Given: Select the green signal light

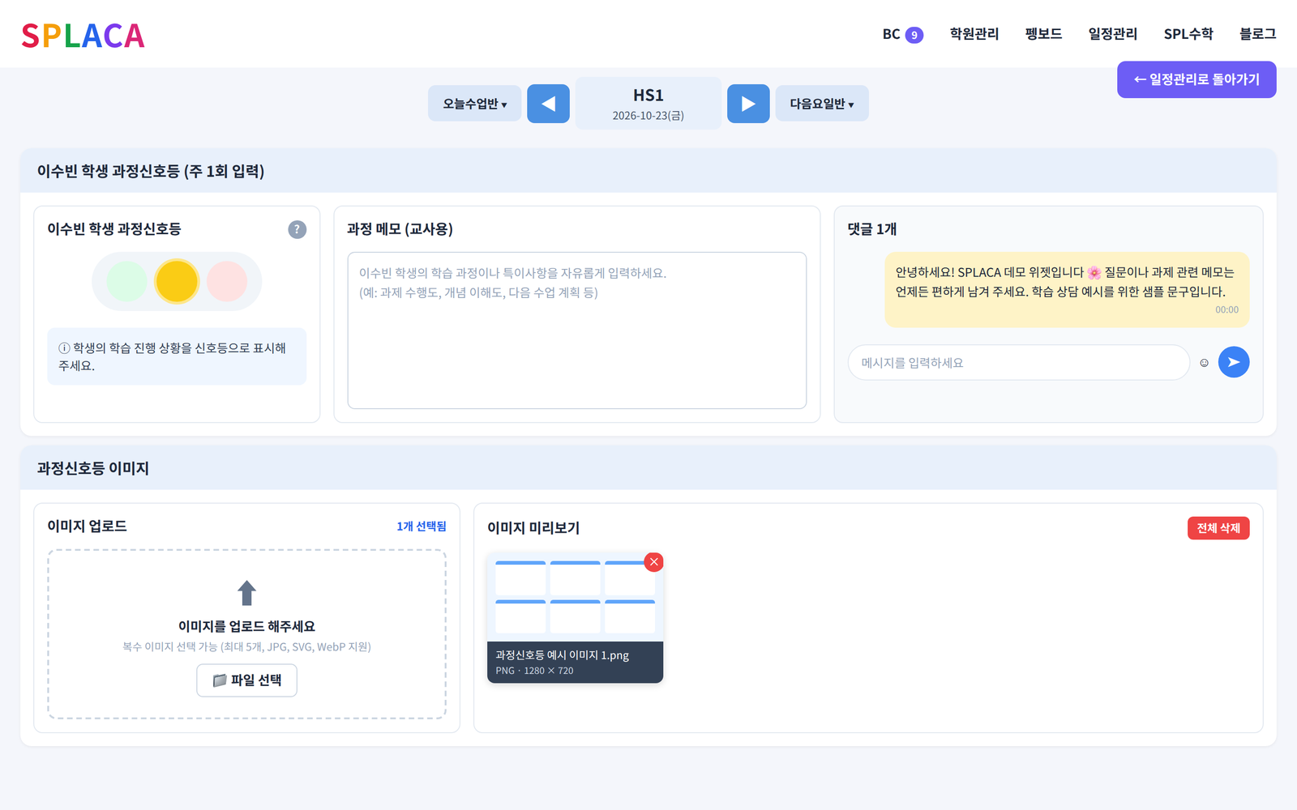Looking at the screenshot, I should point(127,281).
